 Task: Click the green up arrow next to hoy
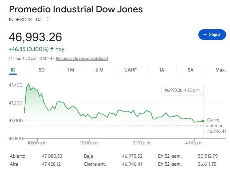(x=52, y=49)
